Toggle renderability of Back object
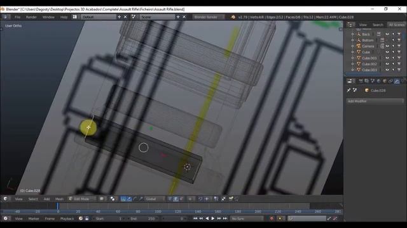This screenshot has height=228, width=407. (399, 34)
